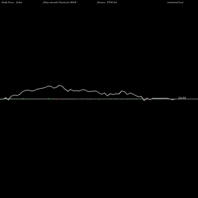The image size is (198, 198).
Task: Click the 24.08 value label
Action: click(182, 98)
